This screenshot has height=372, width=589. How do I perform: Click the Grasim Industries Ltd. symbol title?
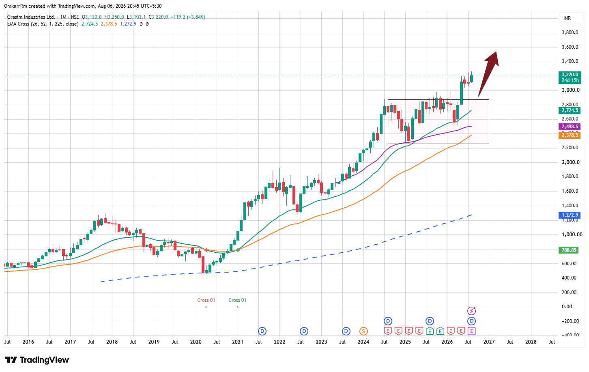31,17
